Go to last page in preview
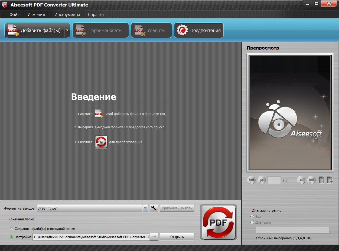The image size is (339, 251). (x=311, y=180)
